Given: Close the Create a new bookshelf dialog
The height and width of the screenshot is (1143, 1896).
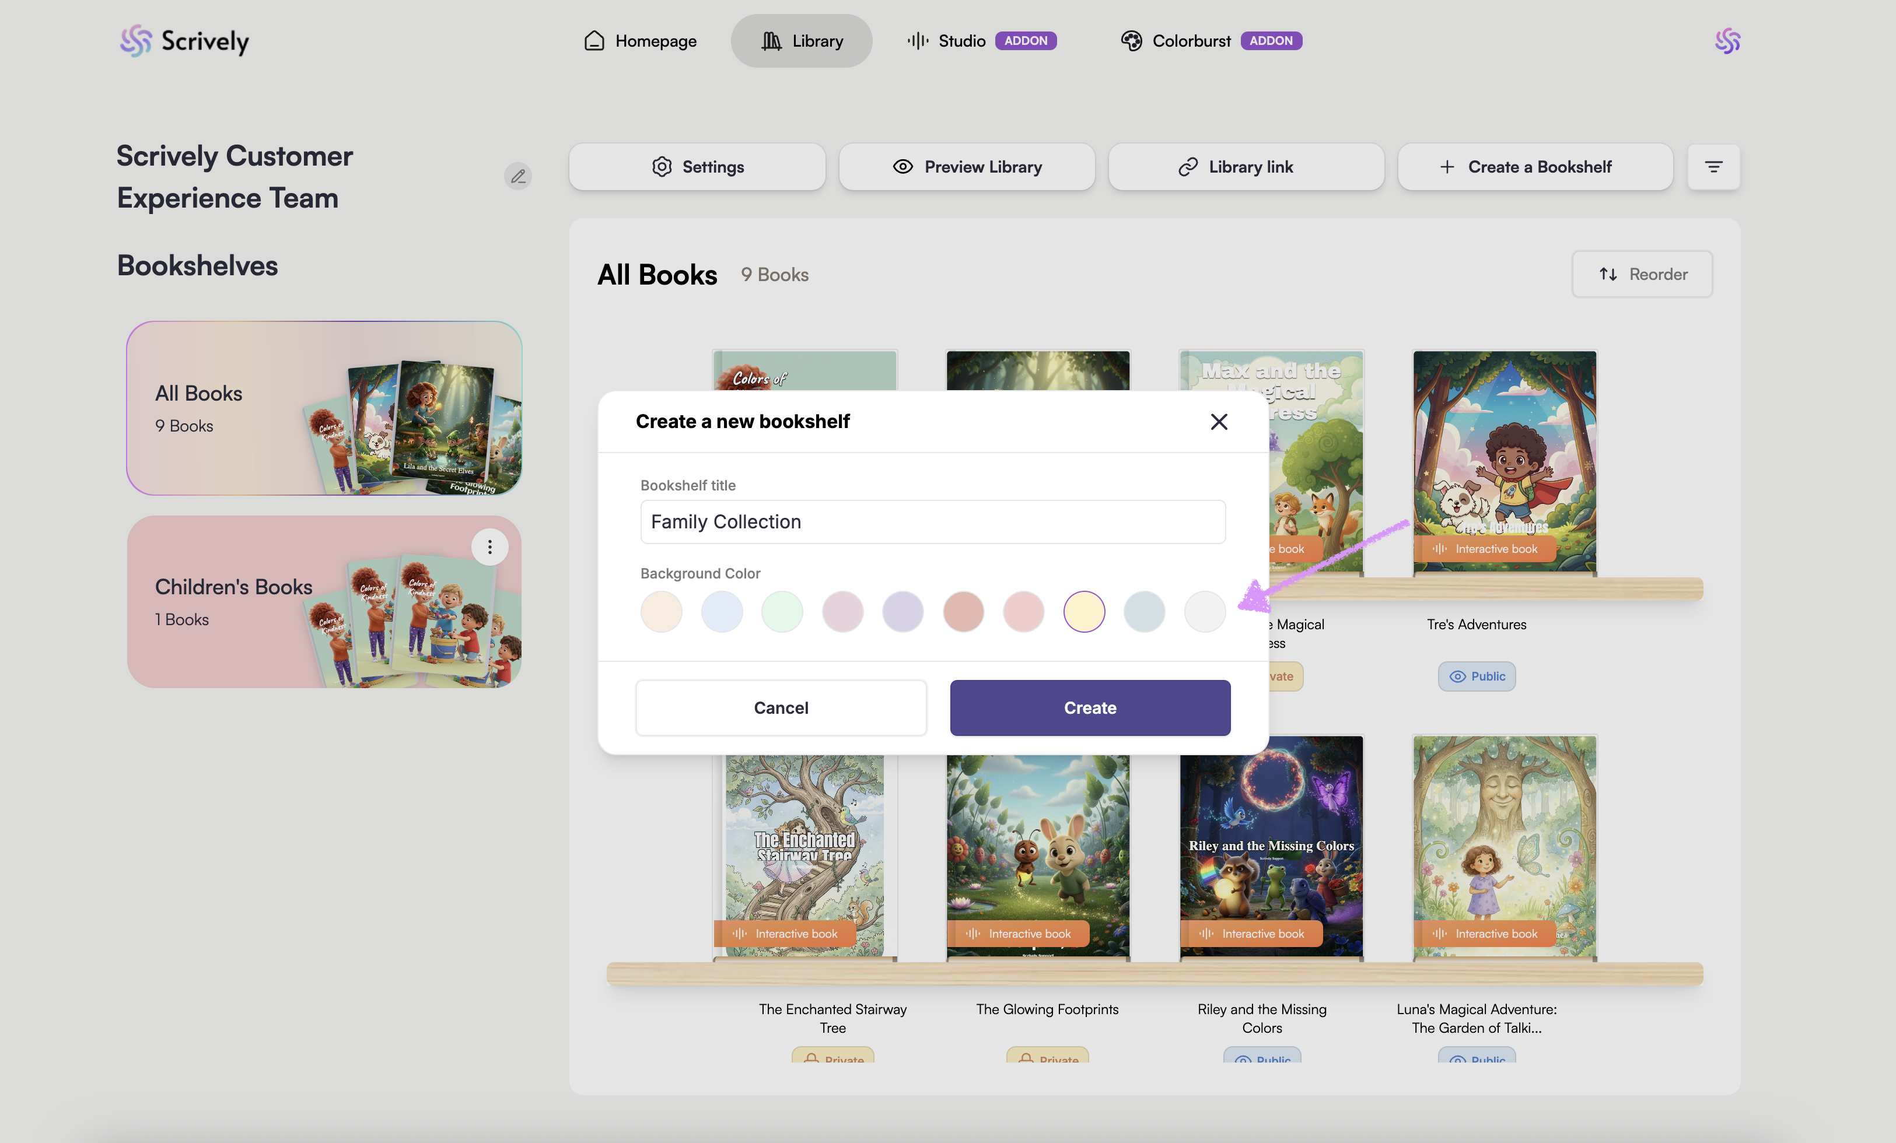Looking at the screenshot, I should [1218, 422].
